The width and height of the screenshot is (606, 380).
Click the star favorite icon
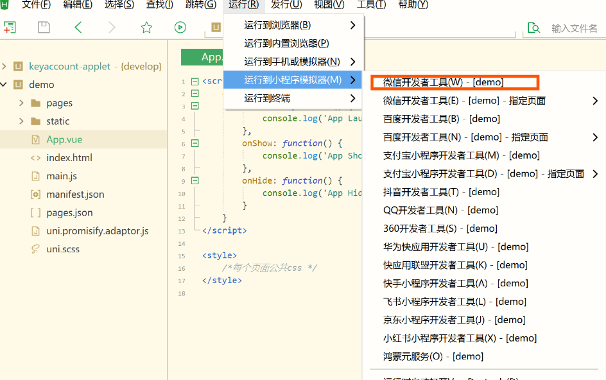pyautogui.click(x=146, y=28)
